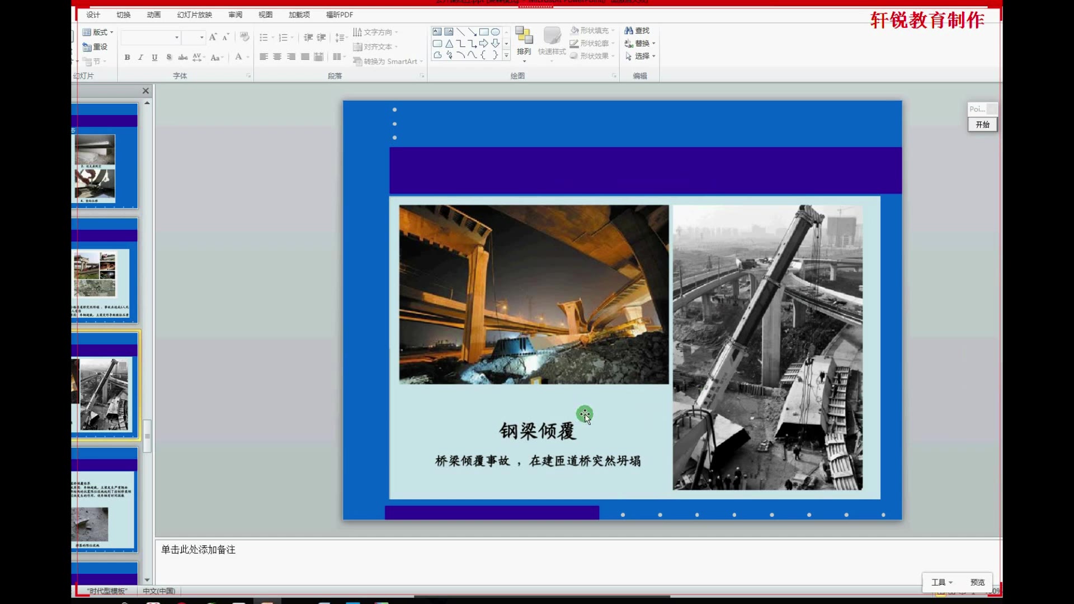The height and width of the screenshot is (604, 1074).
Task: Open the 幻灯片放映 slide show tab
Action: click(x=195, y=15)
